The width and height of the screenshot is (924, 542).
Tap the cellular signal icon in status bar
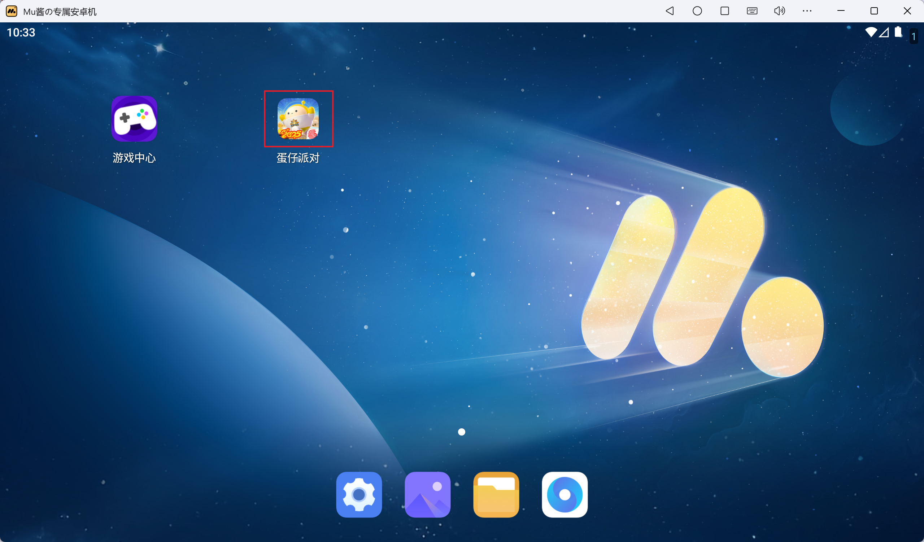click(x=884, y=32)
